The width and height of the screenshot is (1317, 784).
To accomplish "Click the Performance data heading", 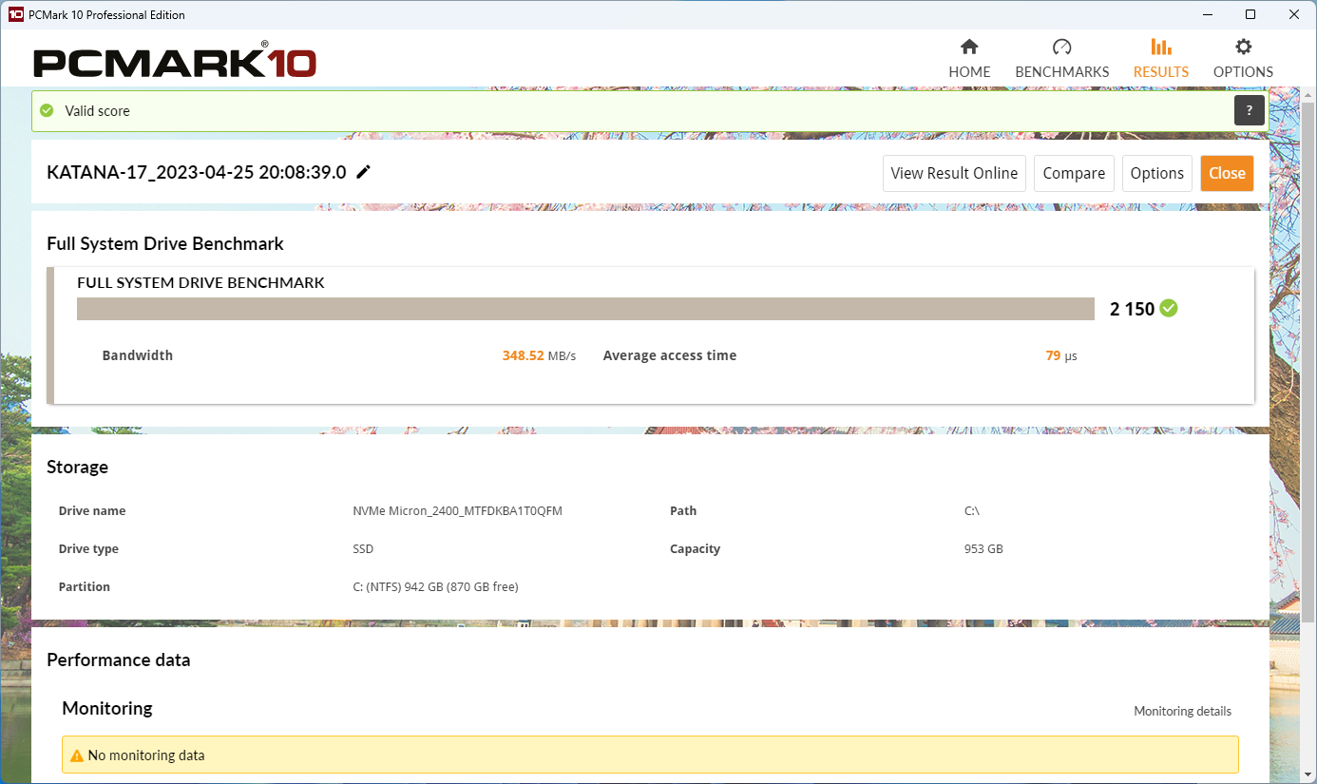I will (x=119, y=660).
